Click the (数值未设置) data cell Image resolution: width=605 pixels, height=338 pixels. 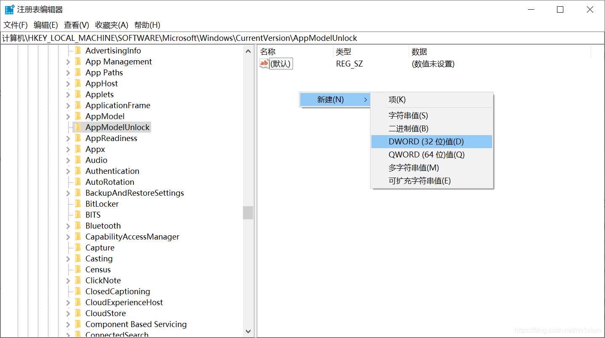433,64
